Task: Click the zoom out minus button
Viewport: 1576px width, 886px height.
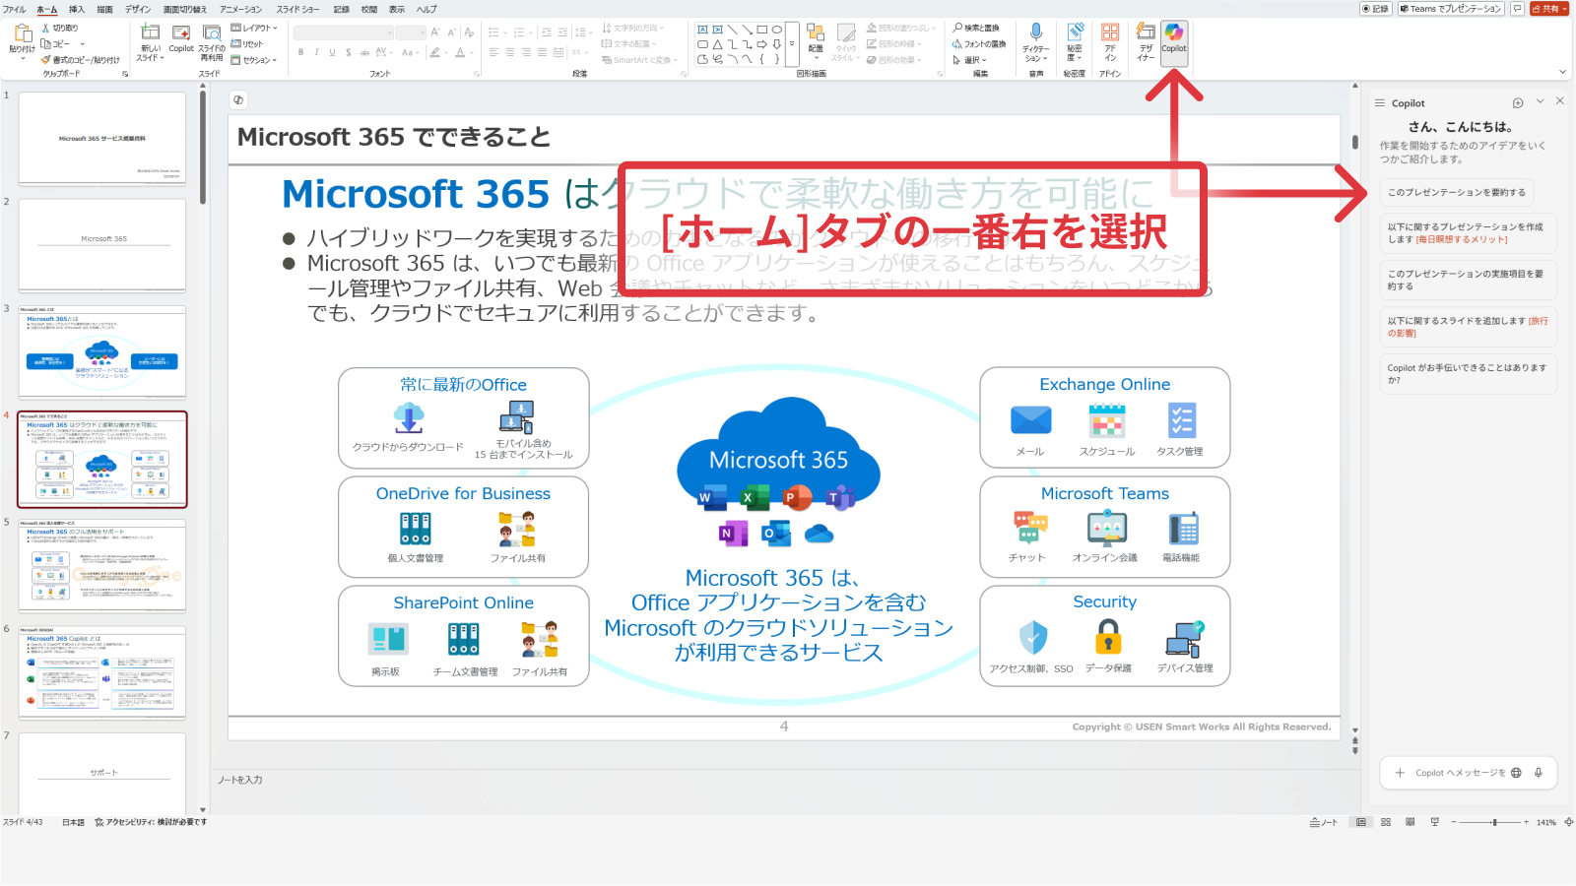Action: click(x=1453, y=822)
